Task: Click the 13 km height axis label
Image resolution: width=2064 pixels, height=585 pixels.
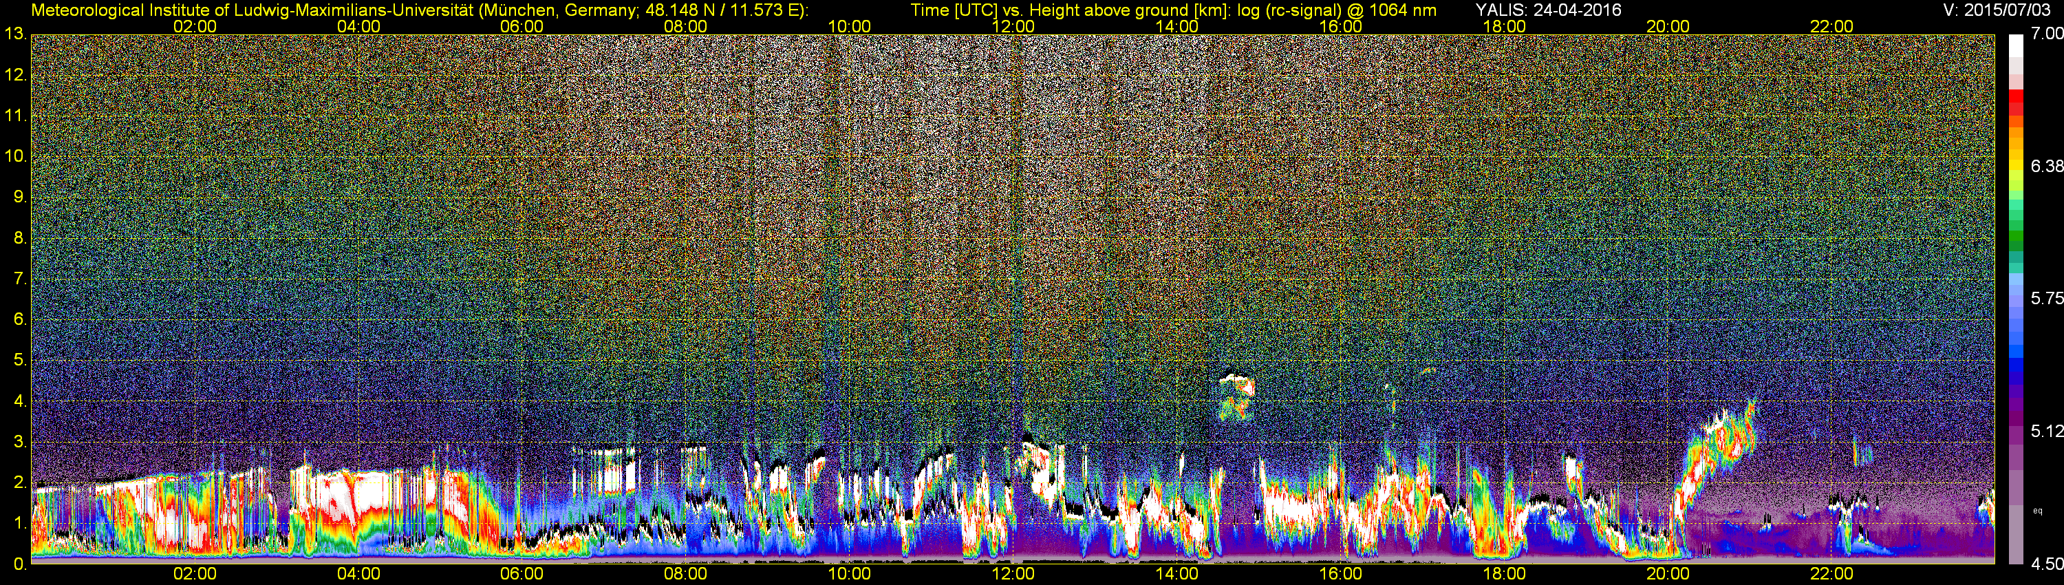Action: coord(15,34)
